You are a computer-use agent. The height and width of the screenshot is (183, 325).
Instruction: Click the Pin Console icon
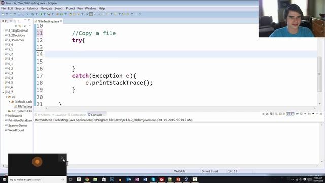[x=297, y=114]
